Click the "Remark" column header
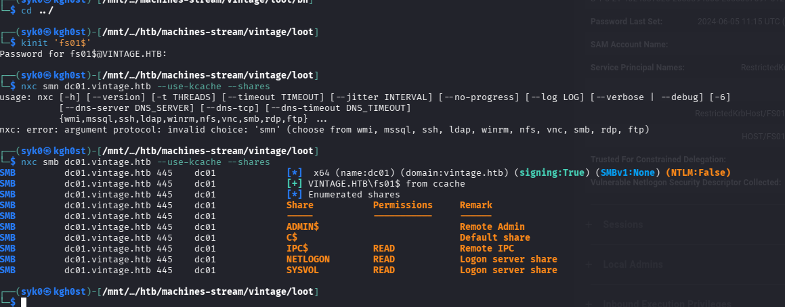Image resolution: width=785 pixels, height=307 pixels. click(476, 205)
